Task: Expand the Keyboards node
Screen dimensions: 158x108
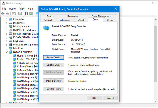Action: 7,41
